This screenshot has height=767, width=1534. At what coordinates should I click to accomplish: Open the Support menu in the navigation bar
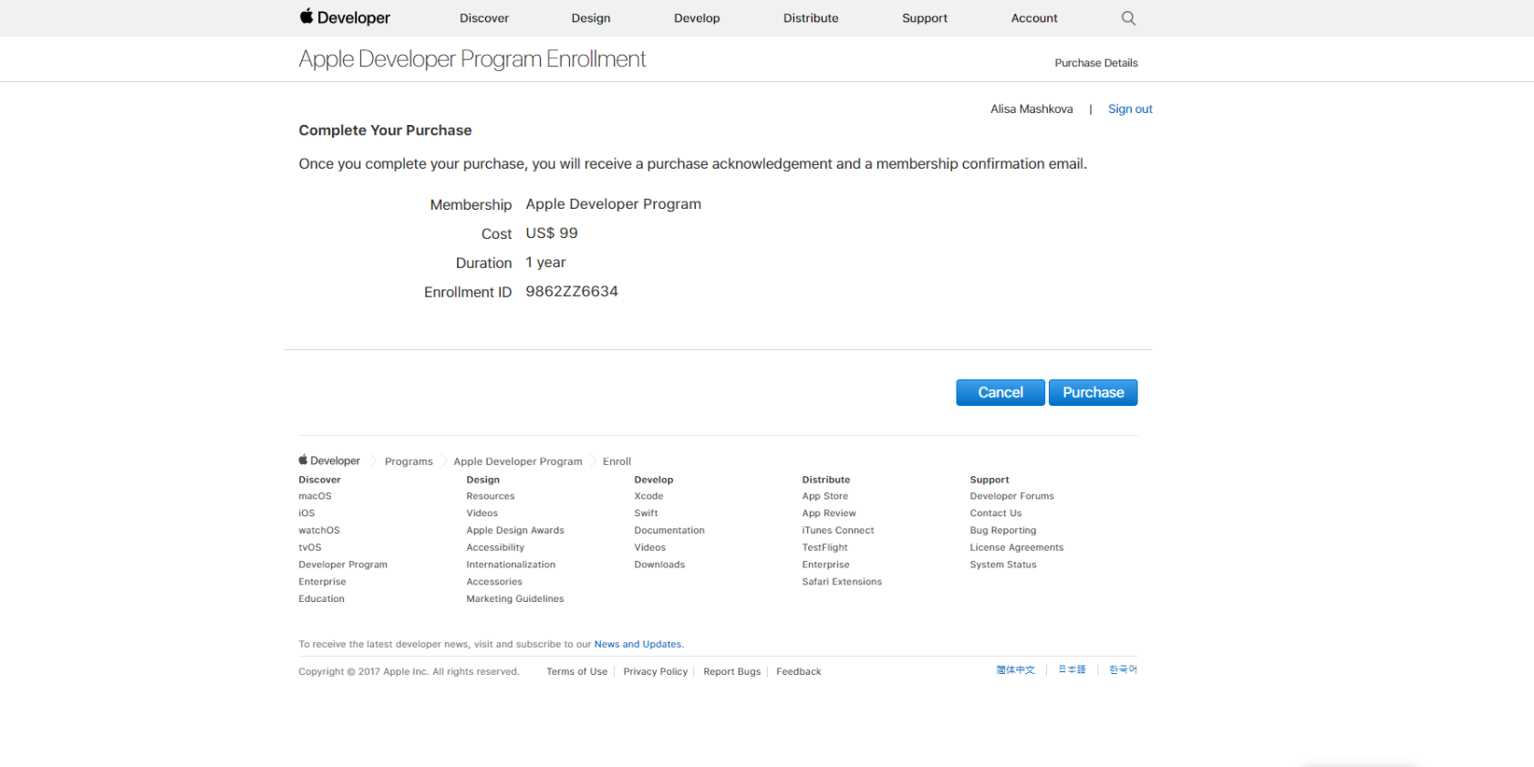pyautogui.click(x=925, y=18)
